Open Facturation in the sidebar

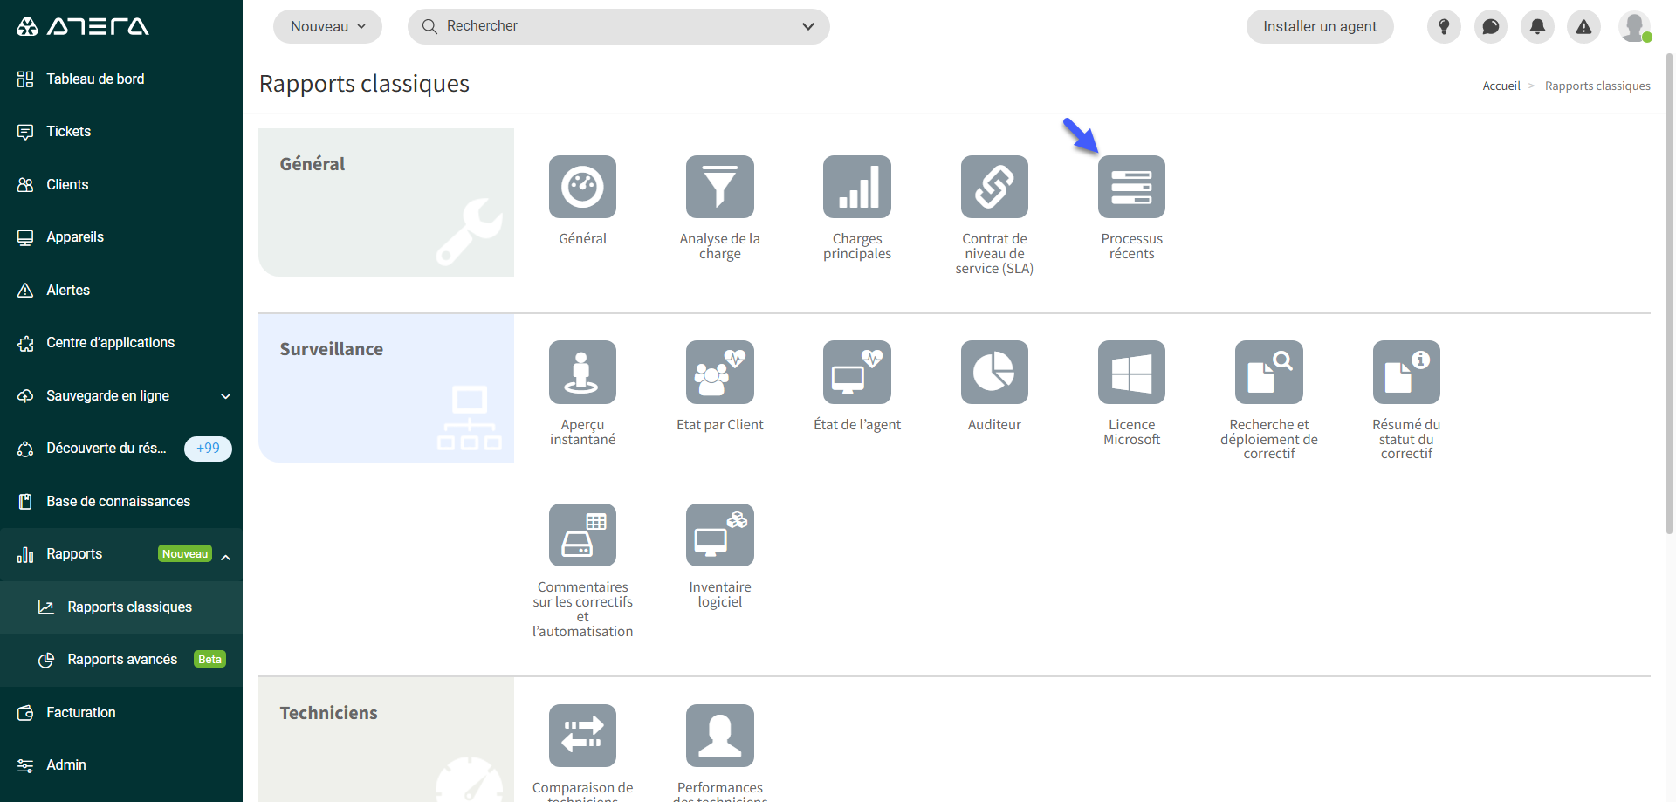click(x=121, y=712)
